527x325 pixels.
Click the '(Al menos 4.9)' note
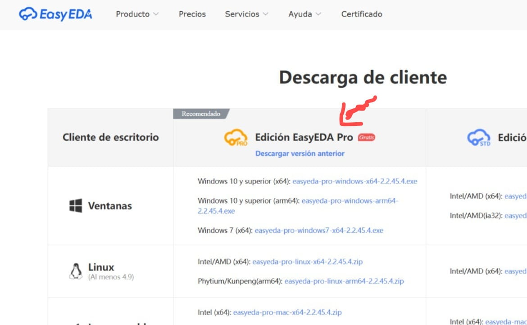pyautogui.click(x=111, y=277)
